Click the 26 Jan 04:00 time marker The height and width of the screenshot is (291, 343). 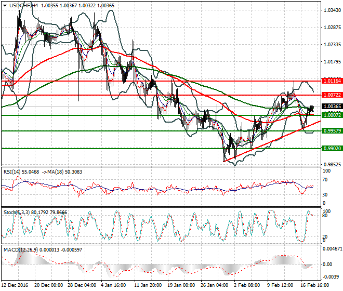214,285
